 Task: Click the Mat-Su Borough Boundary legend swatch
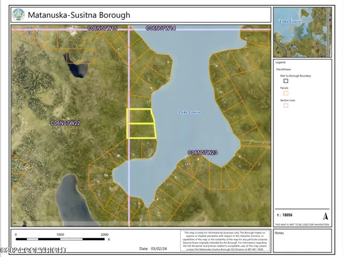pyautogui.click(x=285, y=81)
